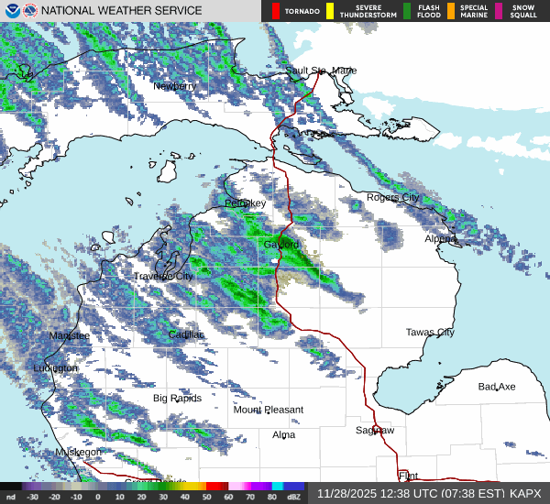Image resolution: width=550 pixels, height=504 pixels.
Task: Click the magenta Snow Squall legend marker
Action: [498, 11]
